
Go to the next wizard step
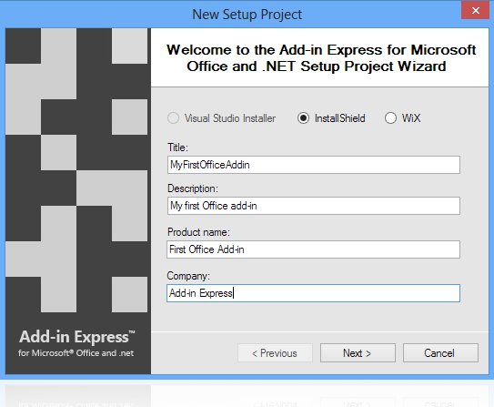pyautogui.click(x=358, y=352)
